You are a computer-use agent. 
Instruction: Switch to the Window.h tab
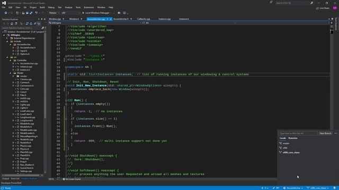tap(74, 19)
